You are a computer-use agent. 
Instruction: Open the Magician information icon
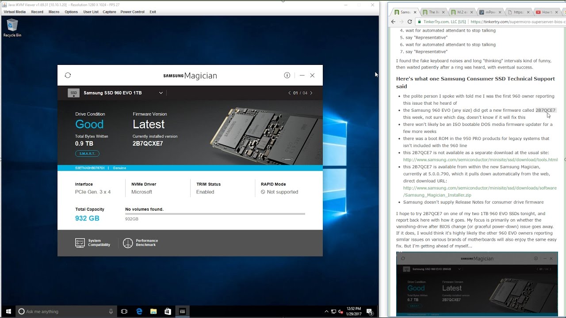tap(287, 76)
